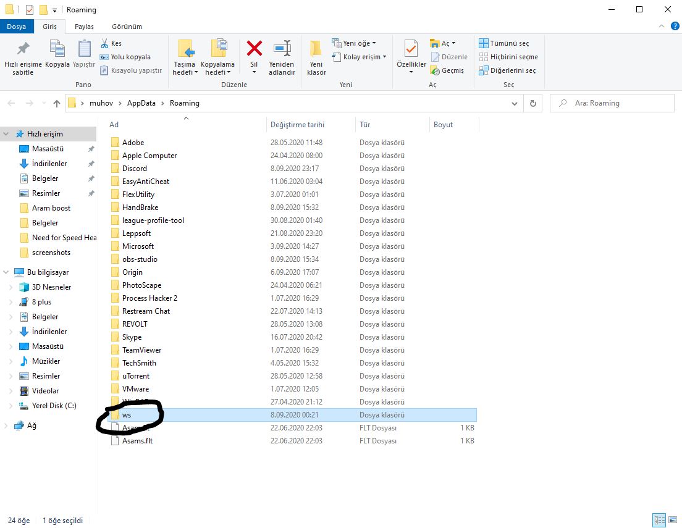The width and height of the screenshot is (682, 528).
Task: Select Videolar in sidebar
Action: (x=45, y=390)
